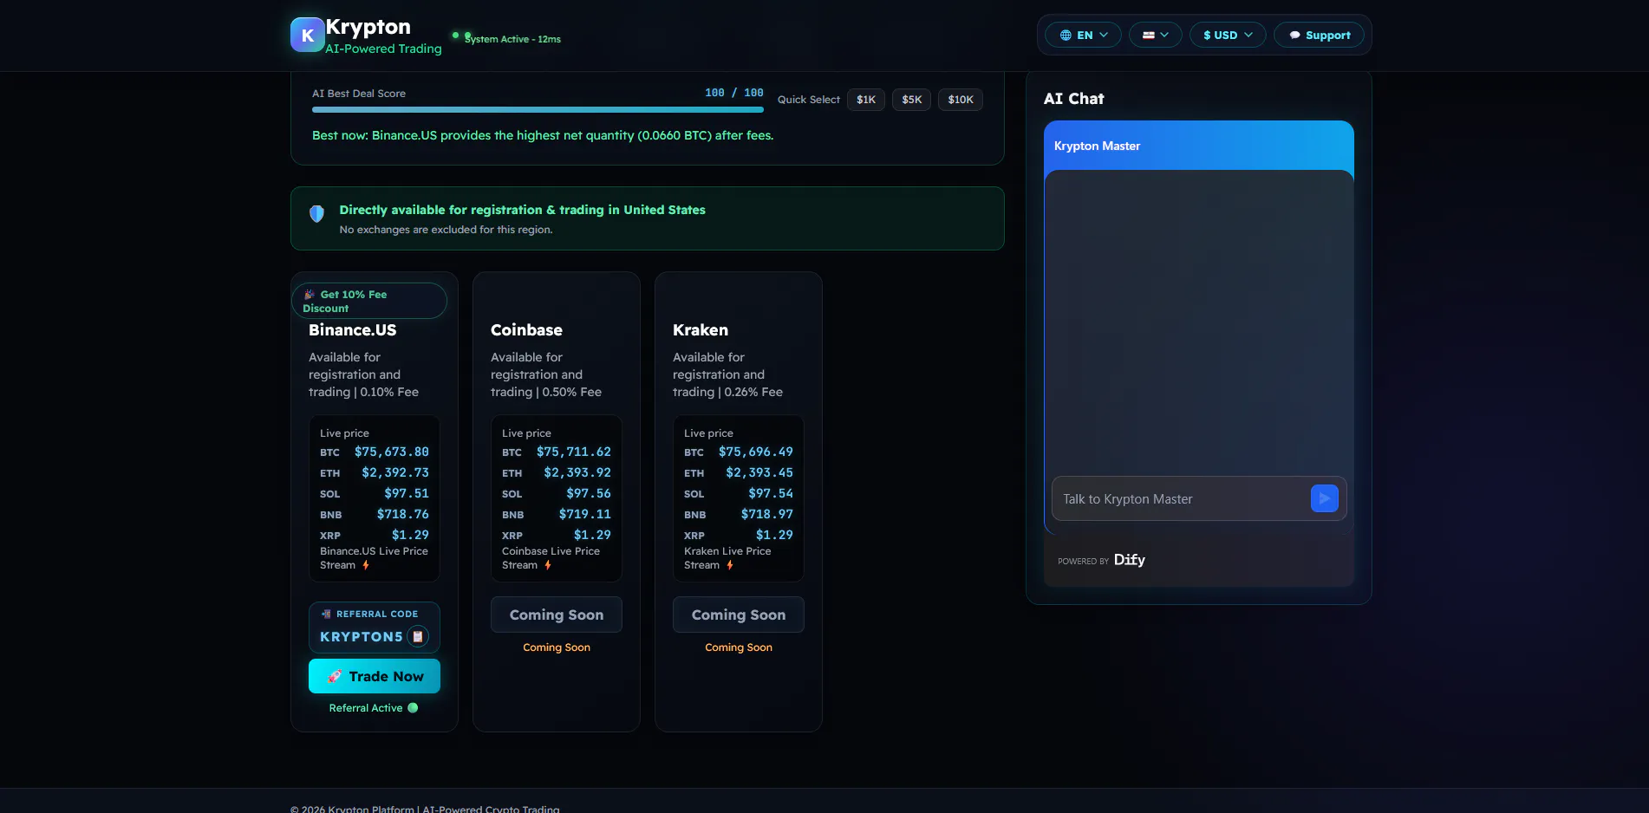Click the orange 'Coming Soon' caption under Coinbase
The image size is (1649, 813).
(557, 647)
